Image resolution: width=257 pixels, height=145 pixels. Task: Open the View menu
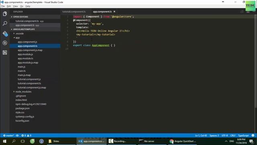click(x=15, y=6)
